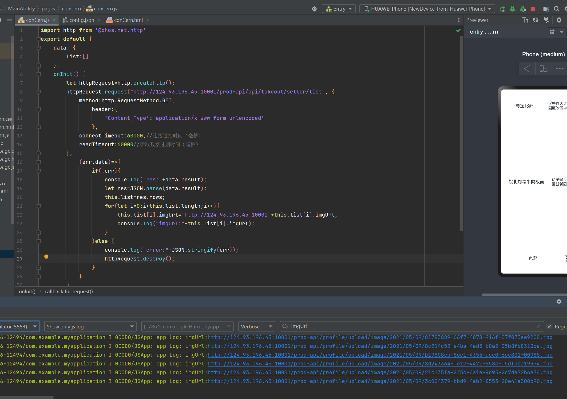The image size is (567, 399).
Task: Click the callback for request() breadcrumb
Action: [69, 291]
